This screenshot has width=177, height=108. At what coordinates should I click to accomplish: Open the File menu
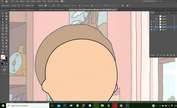click(x=12, y=1)
